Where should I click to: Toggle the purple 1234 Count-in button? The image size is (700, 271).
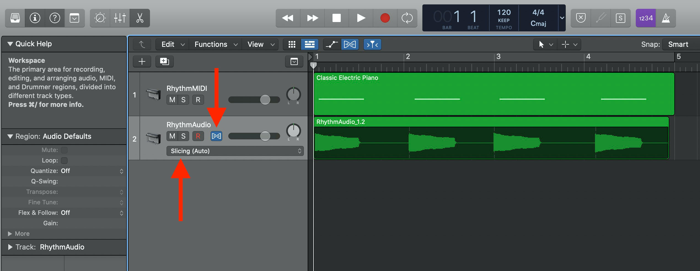646,18
